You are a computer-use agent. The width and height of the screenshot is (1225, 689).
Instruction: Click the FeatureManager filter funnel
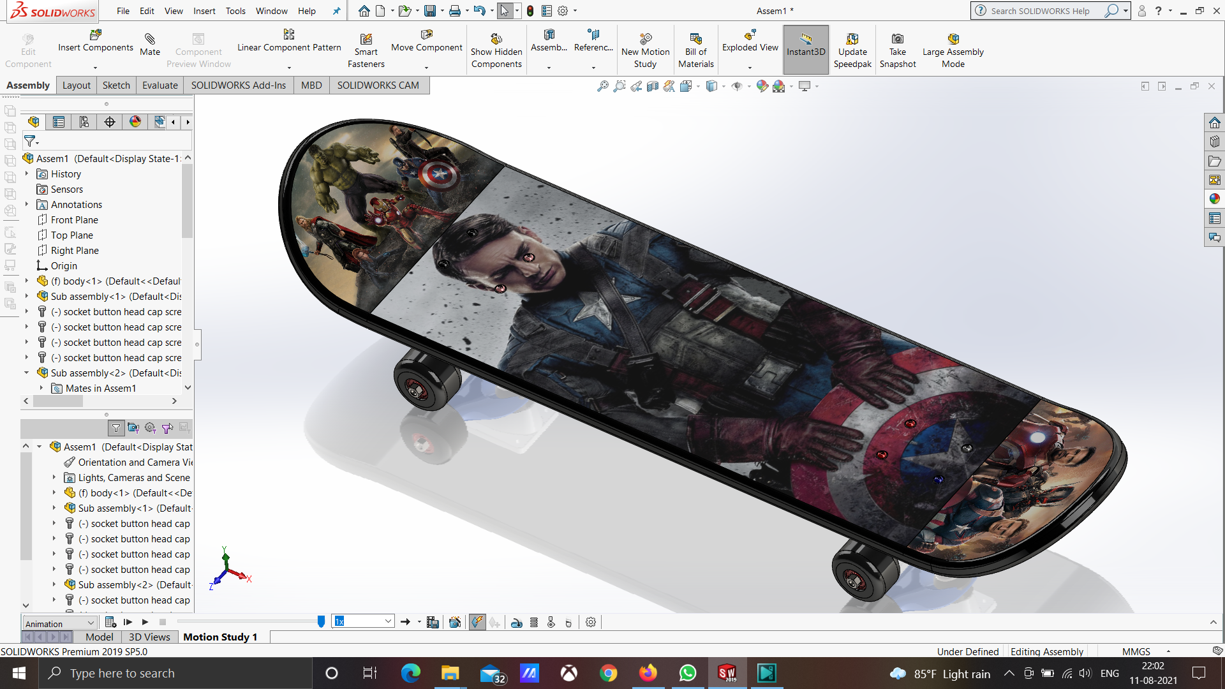pyautogui.click(x=31, y=141)
